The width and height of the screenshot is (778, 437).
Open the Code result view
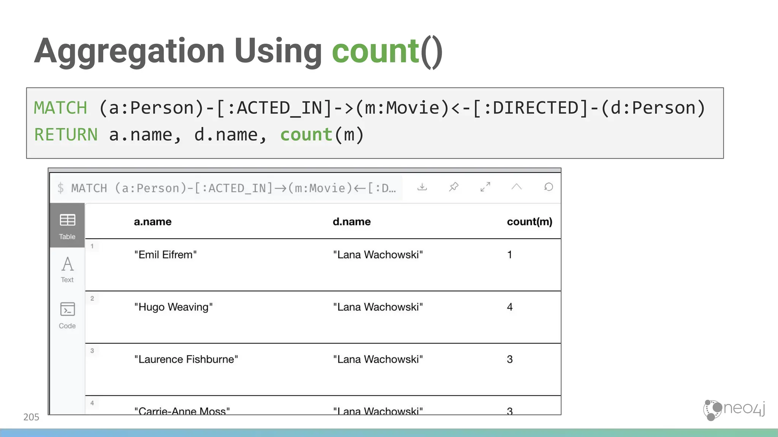(67, 316)
